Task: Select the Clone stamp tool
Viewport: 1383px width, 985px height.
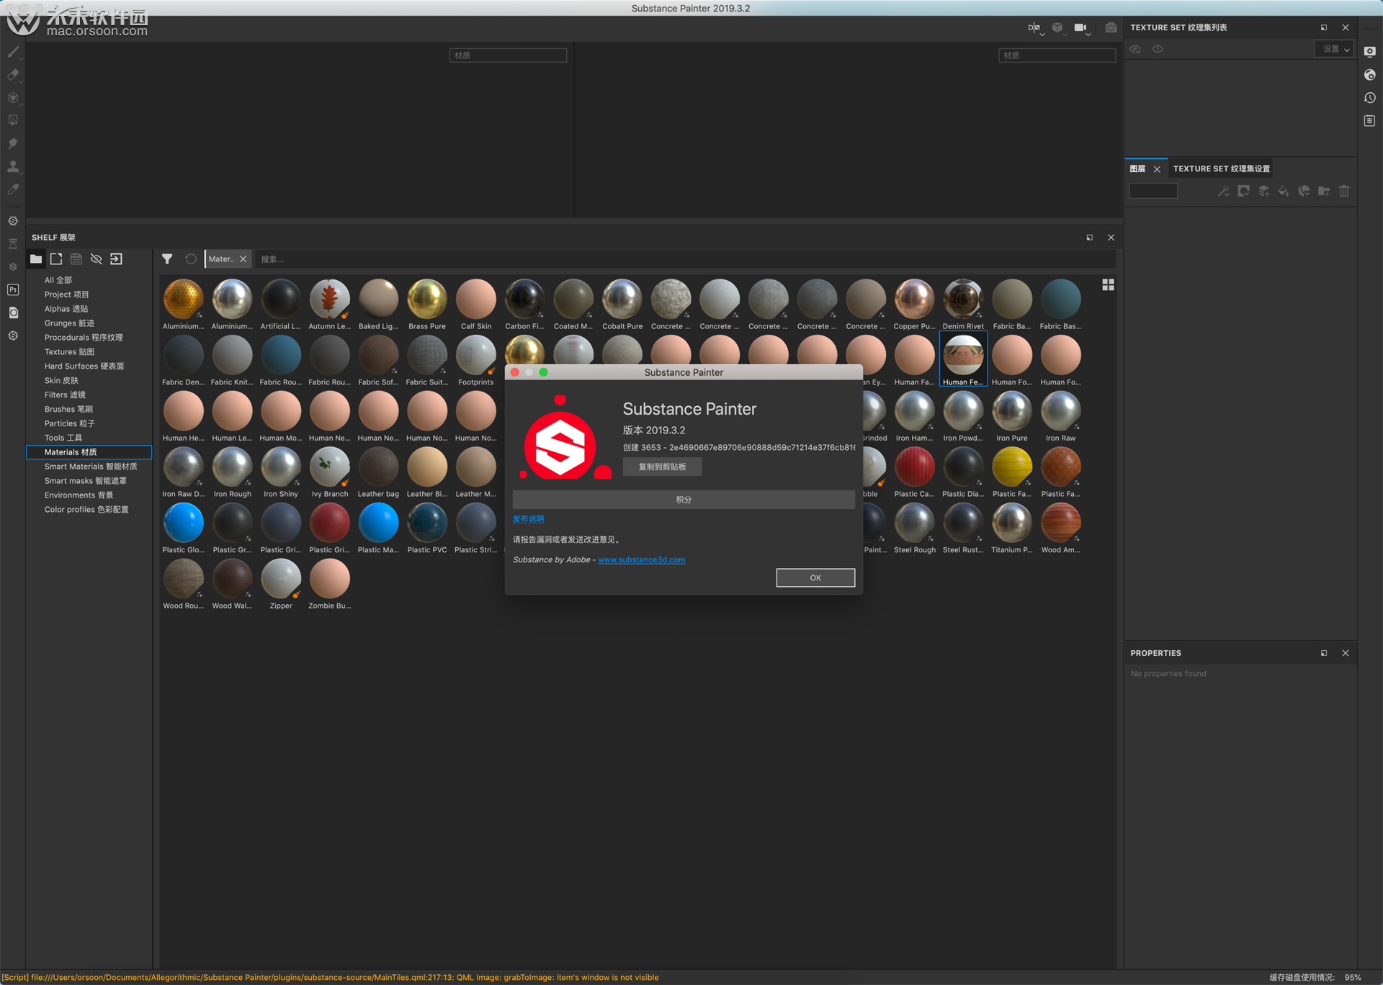Action: click(x=13, y=166)
